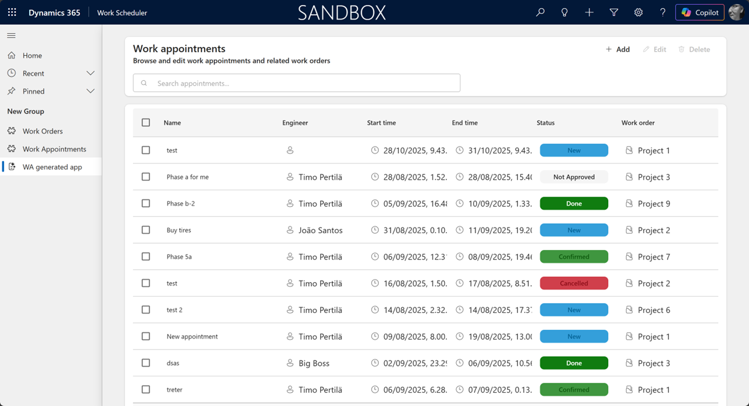The image size is (749, 406).
Task: Click the Search appointments input field
Action: [297, 83]
